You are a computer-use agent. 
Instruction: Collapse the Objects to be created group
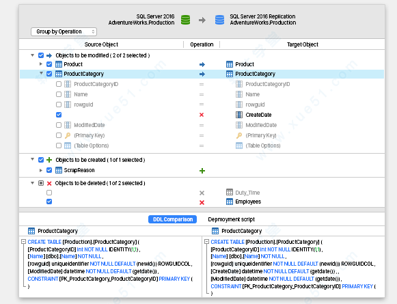coord(32,159)
